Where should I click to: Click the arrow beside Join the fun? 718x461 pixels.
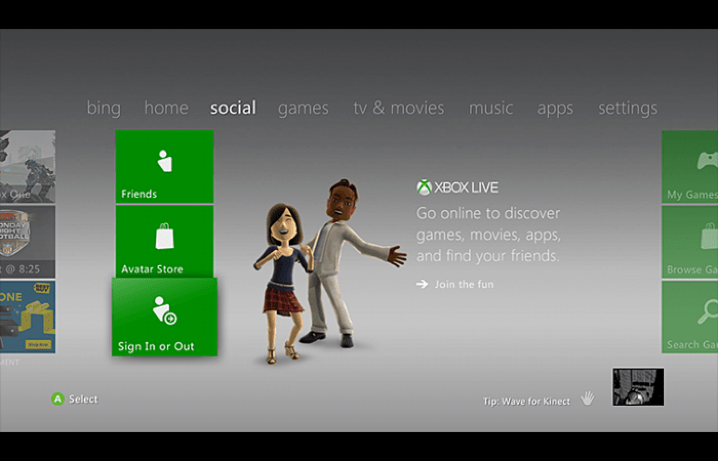422,284
